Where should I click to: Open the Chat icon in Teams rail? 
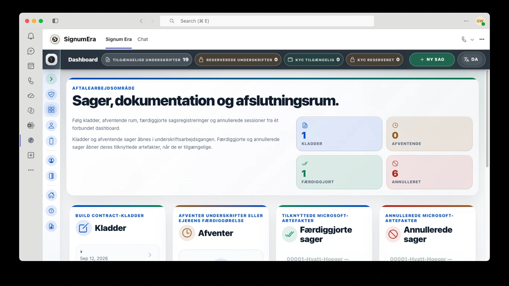point(31,51)
